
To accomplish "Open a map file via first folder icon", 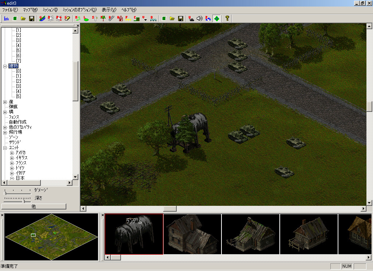I will click(23, 19).
